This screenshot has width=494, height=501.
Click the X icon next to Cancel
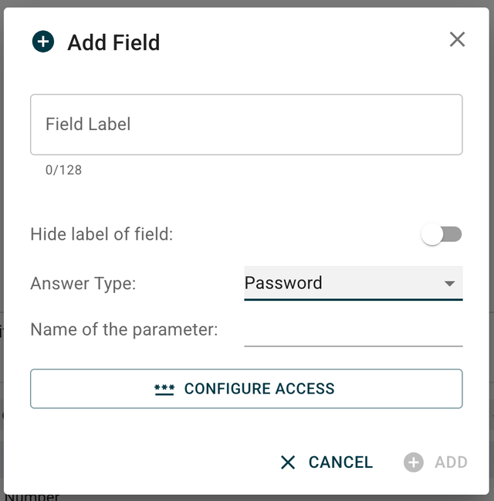[x=288, y=462]
